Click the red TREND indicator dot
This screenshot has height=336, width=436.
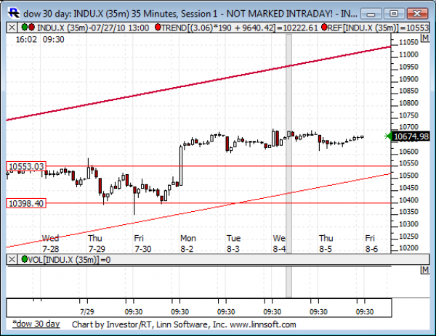click(x=158, y=27)
